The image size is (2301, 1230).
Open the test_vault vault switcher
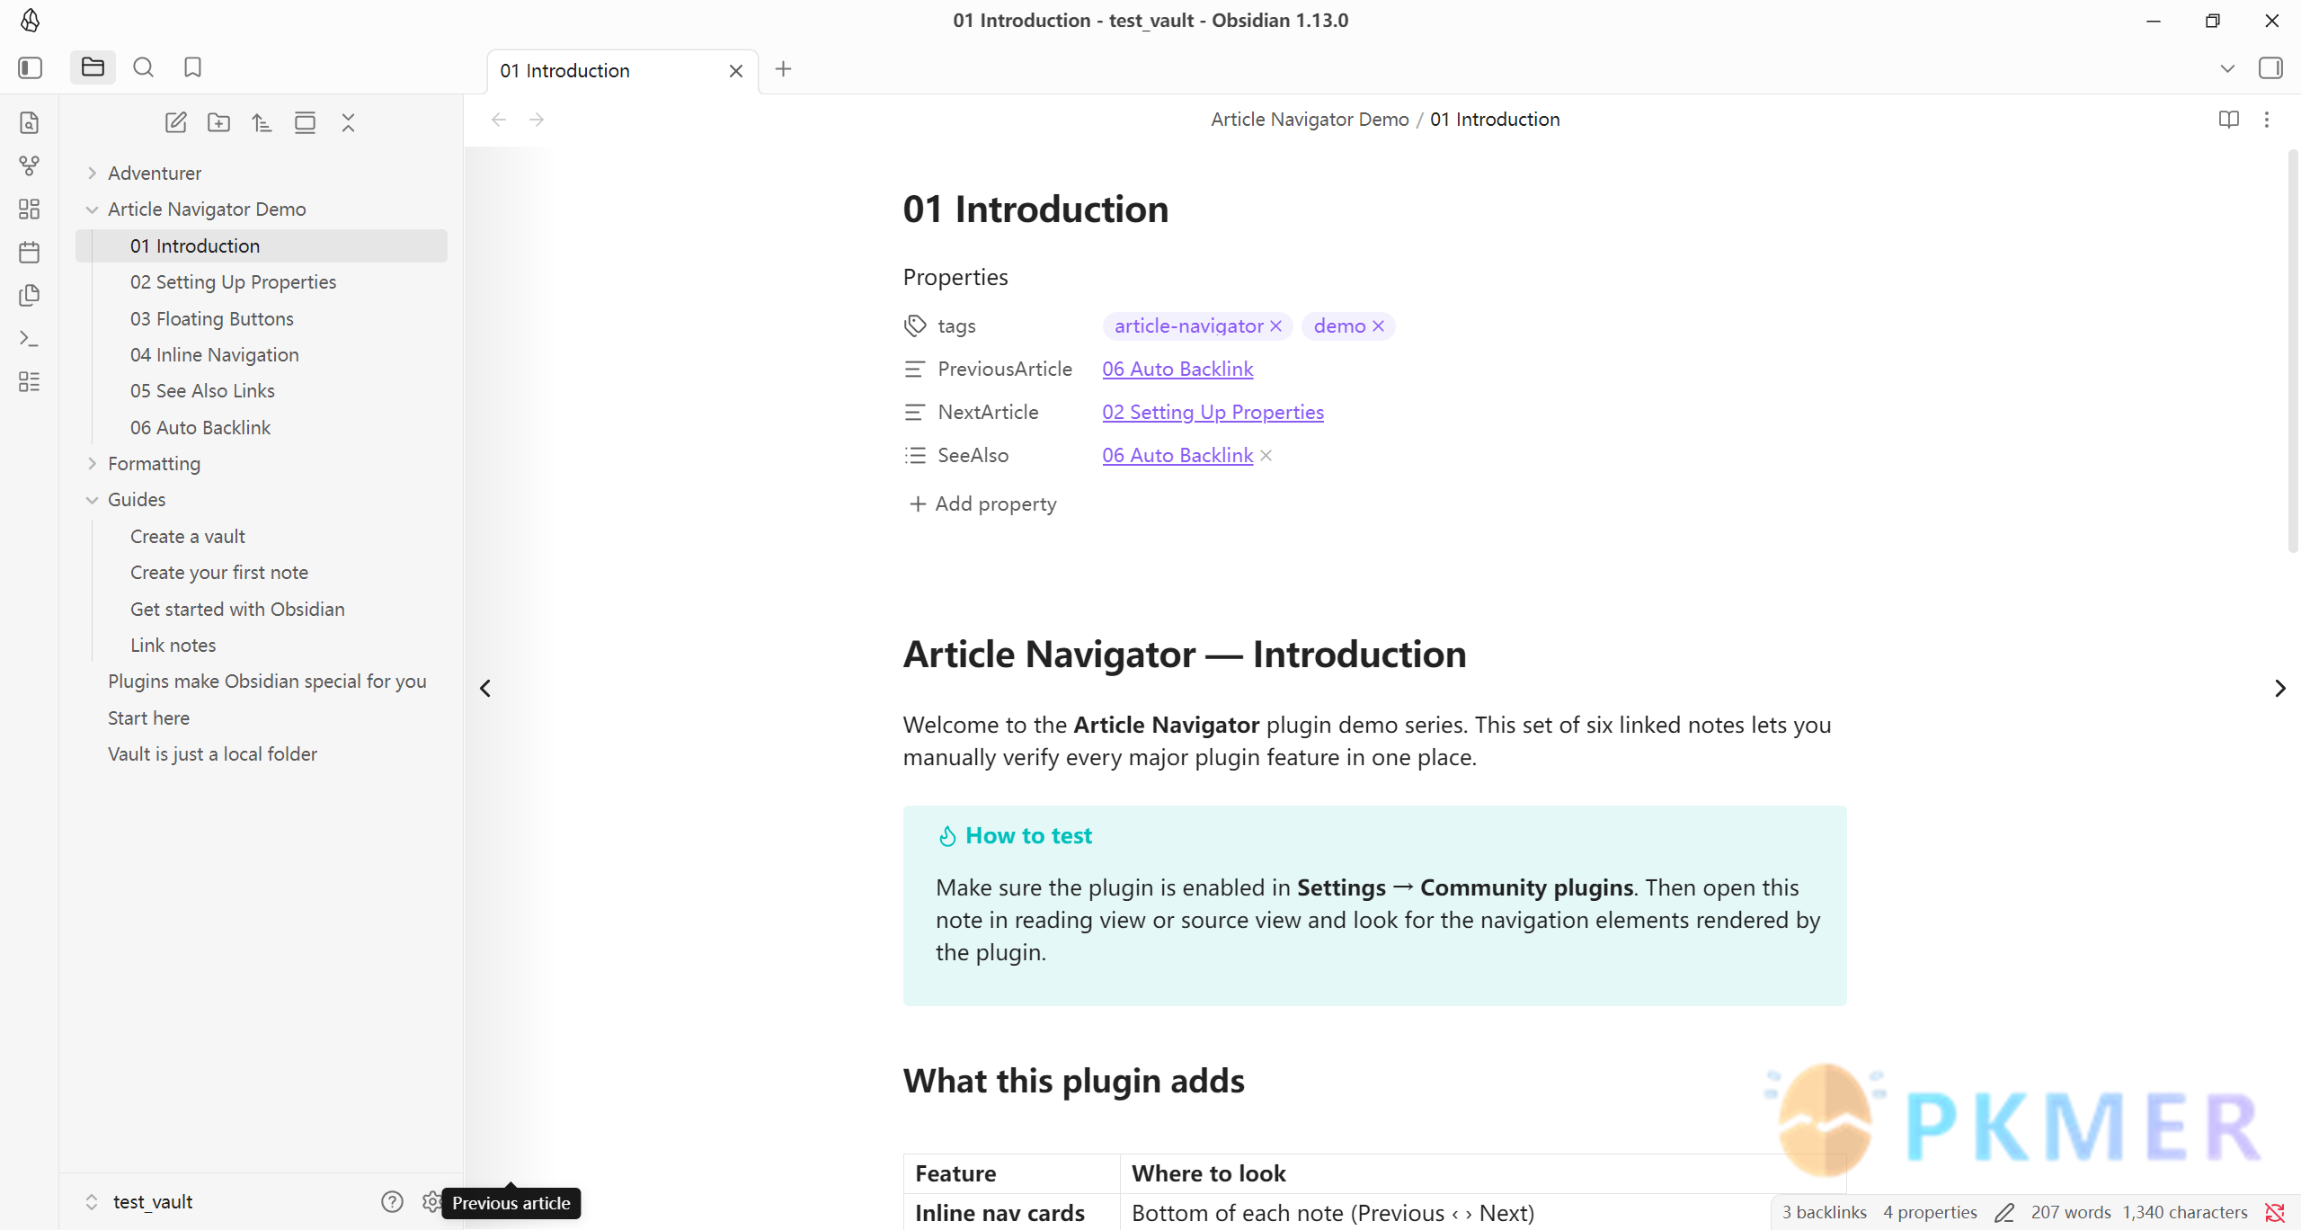pos(141,1202)
